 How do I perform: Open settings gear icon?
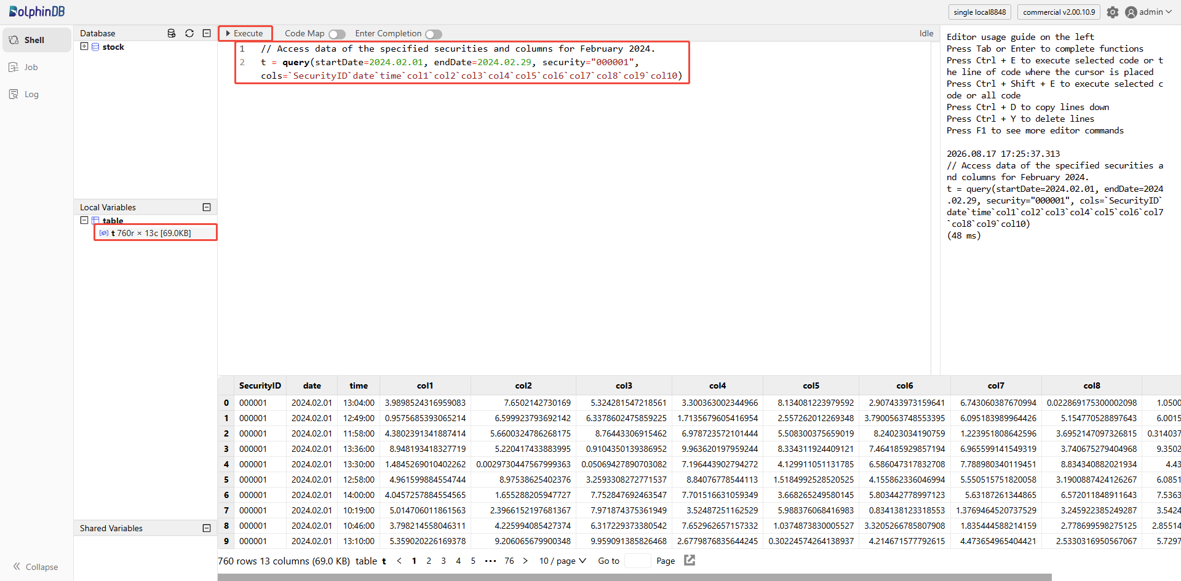1113,12
